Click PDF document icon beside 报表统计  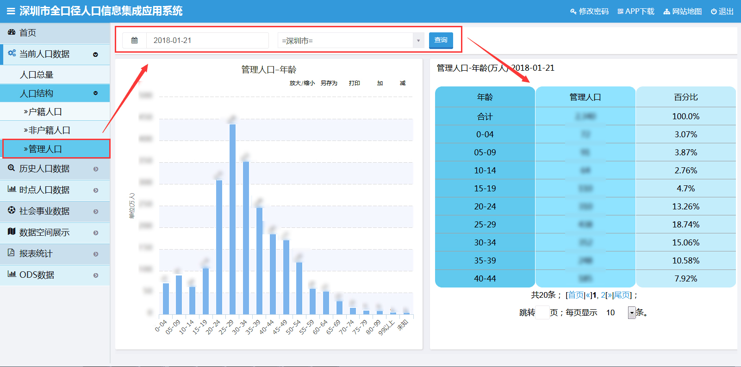12,253
